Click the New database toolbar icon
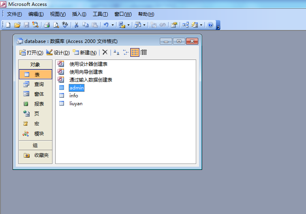306x214 pixels. point(8,25)
